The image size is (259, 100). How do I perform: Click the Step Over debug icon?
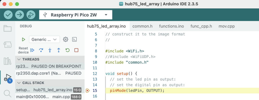pos(41,50)
